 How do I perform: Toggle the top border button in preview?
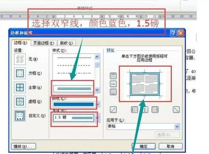(x=113, y=76)
